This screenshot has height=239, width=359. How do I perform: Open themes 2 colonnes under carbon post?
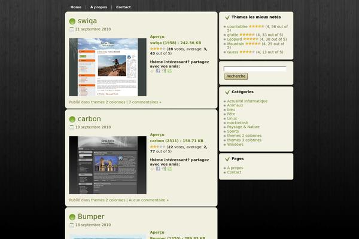pos(108,200)
